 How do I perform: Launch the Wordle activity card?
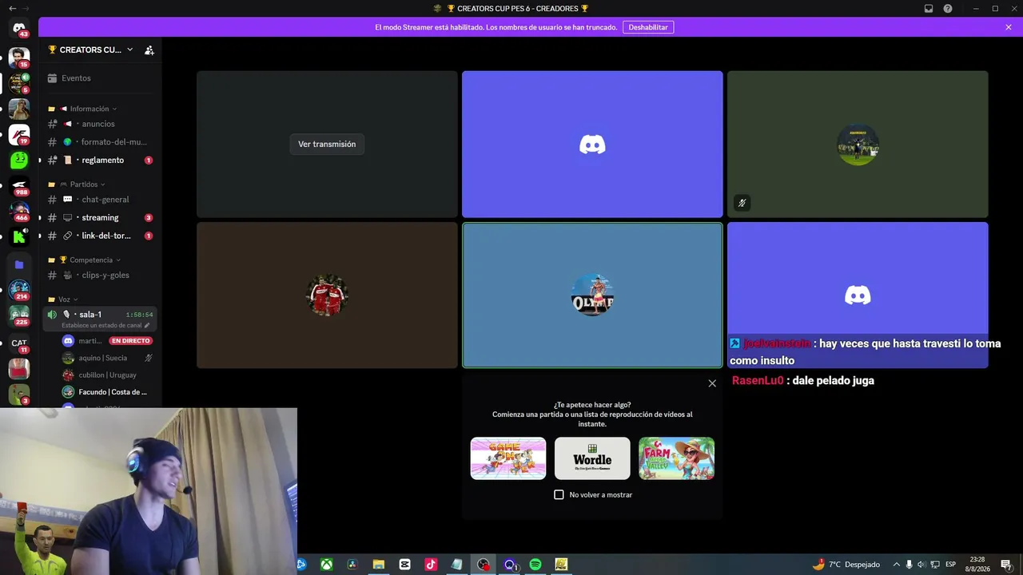click(592, 458)
